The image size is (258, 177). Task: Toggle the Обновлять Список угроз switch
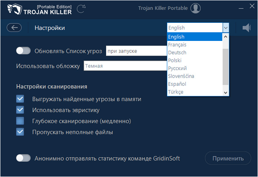tap(23, 50)
